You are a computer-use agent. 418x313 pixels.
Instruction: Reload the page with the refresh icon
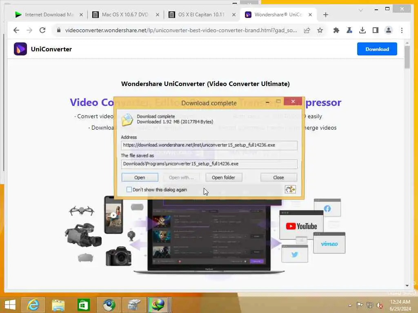(42, 30)
